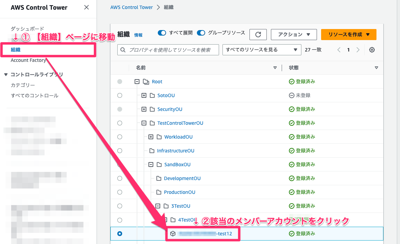
Task: Collapse the 3TestOU tree node
Action: coord(158,206)
